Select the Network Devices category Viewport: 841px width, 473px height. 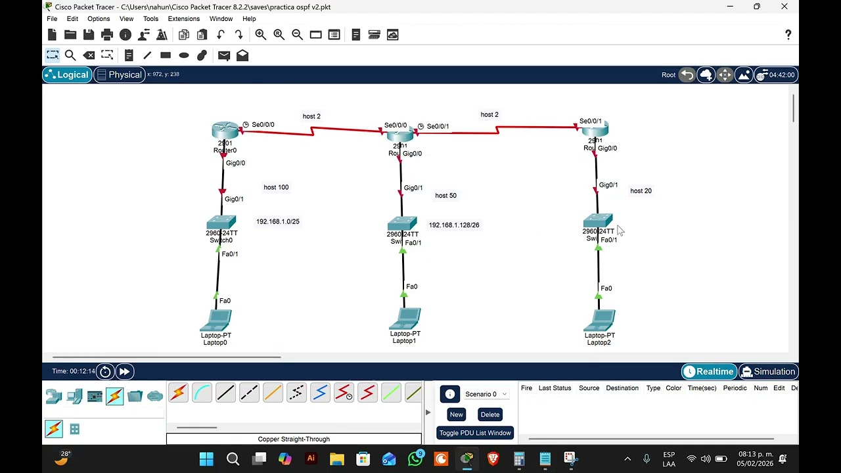point(54,396)
